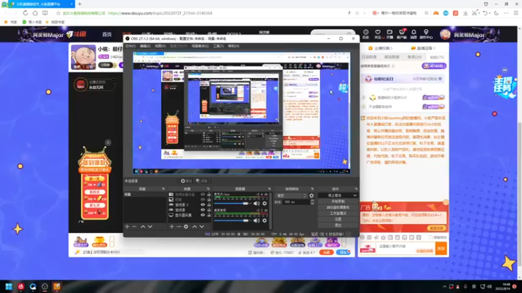Click the user avatar in the Douyu header

pyautogui.click(x=445, y=35)
